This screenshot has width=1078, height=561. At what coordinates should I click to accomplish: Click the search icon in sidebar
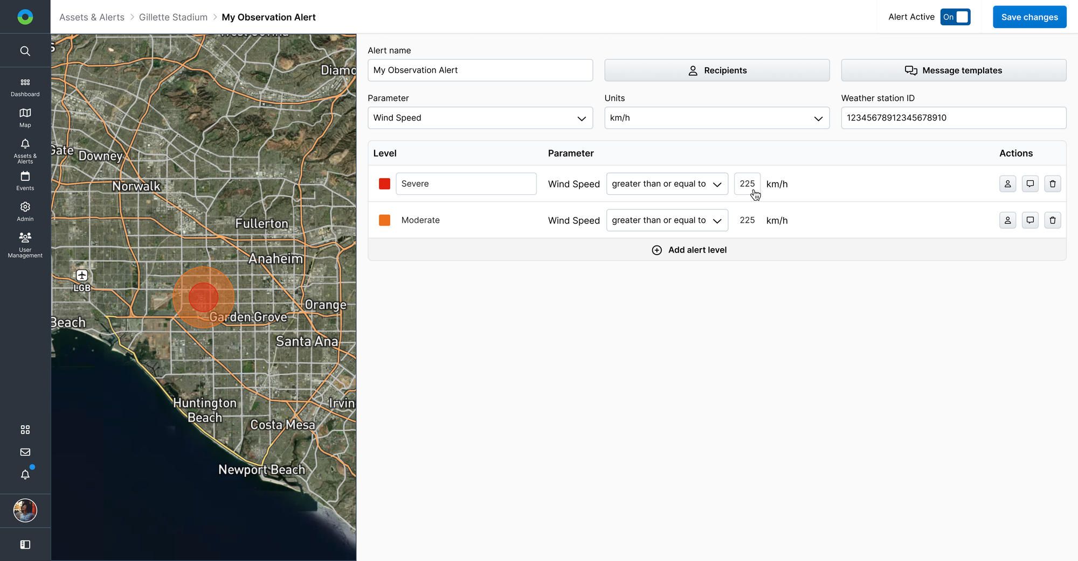[x=25, y=51]
